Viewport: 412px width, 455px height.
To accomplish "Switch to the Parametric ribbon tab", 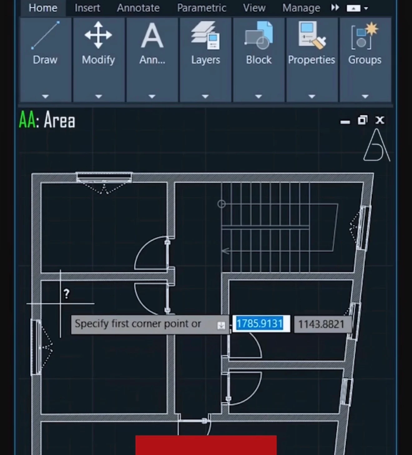I will coord(201,8).
